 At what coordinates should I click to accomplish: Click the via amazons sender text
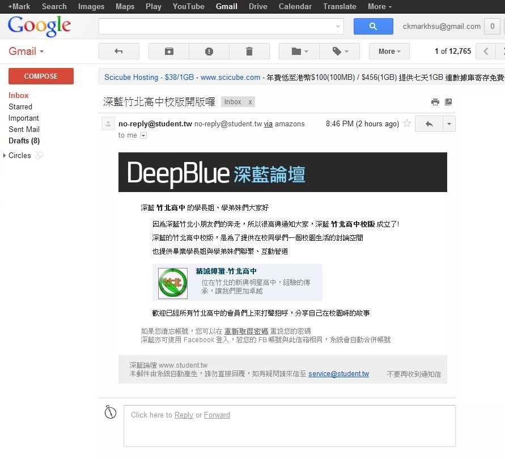tap(284, 124)
